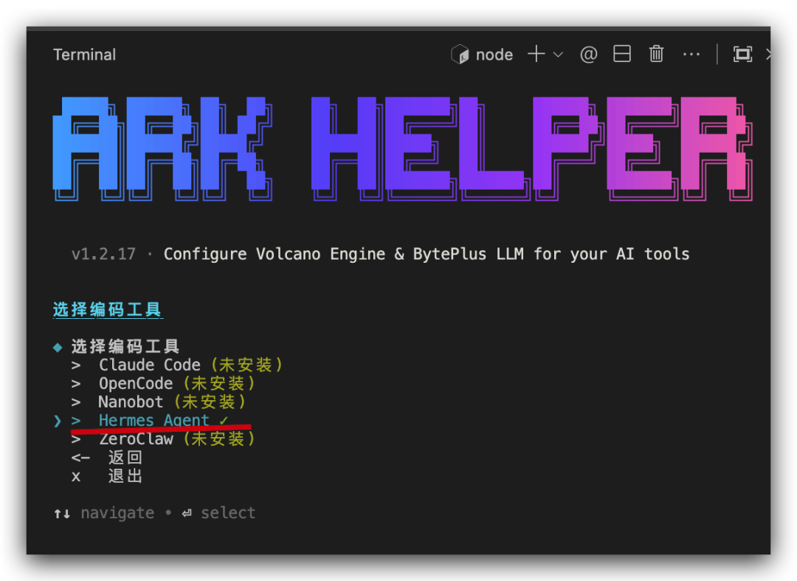797x581 pixels.
Task: Open the Terminal panel tab
Action: coord(84,55)
